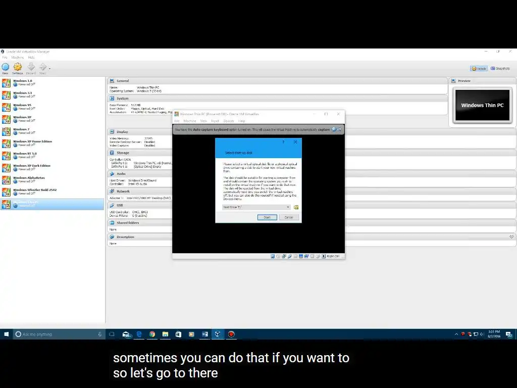517x388 pixels.
Task: Open the Help menu in VirtualBox Manager
Action: click(x=31, y=58)
